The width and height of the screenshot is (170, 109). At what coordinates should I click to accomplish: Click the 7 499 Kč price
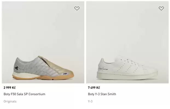94,87
